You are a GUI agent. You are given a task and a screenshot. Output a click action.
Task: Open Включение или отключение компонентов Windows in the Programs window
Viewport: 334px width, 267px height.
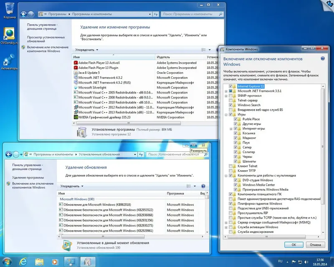point(48,49)
